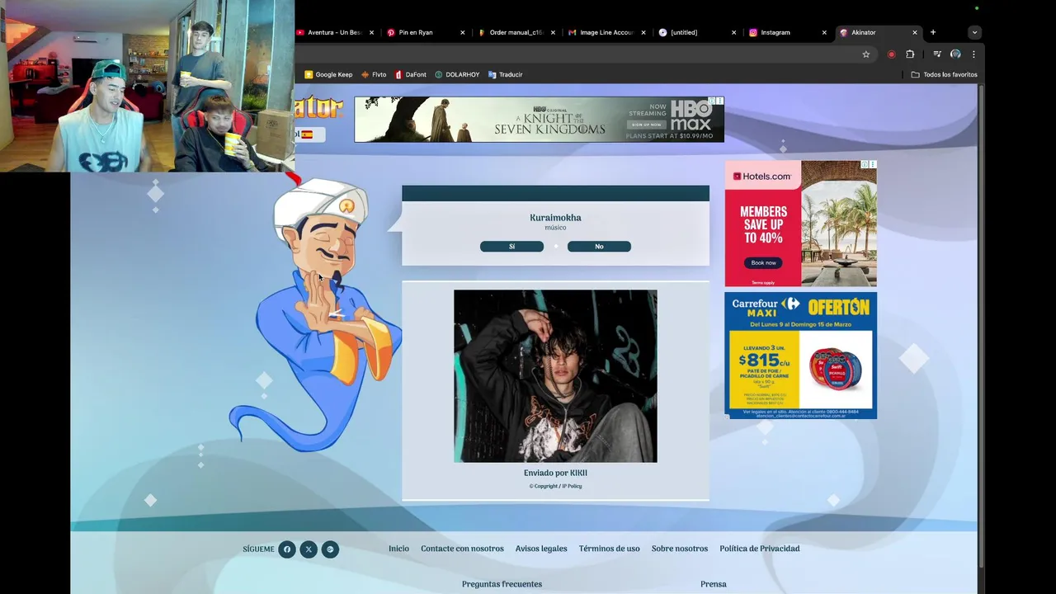Image resolution: width=1056 pixels, height=594 pixels.
Task: Go to the Inicio footer link
Action: (x=398, y=549)
